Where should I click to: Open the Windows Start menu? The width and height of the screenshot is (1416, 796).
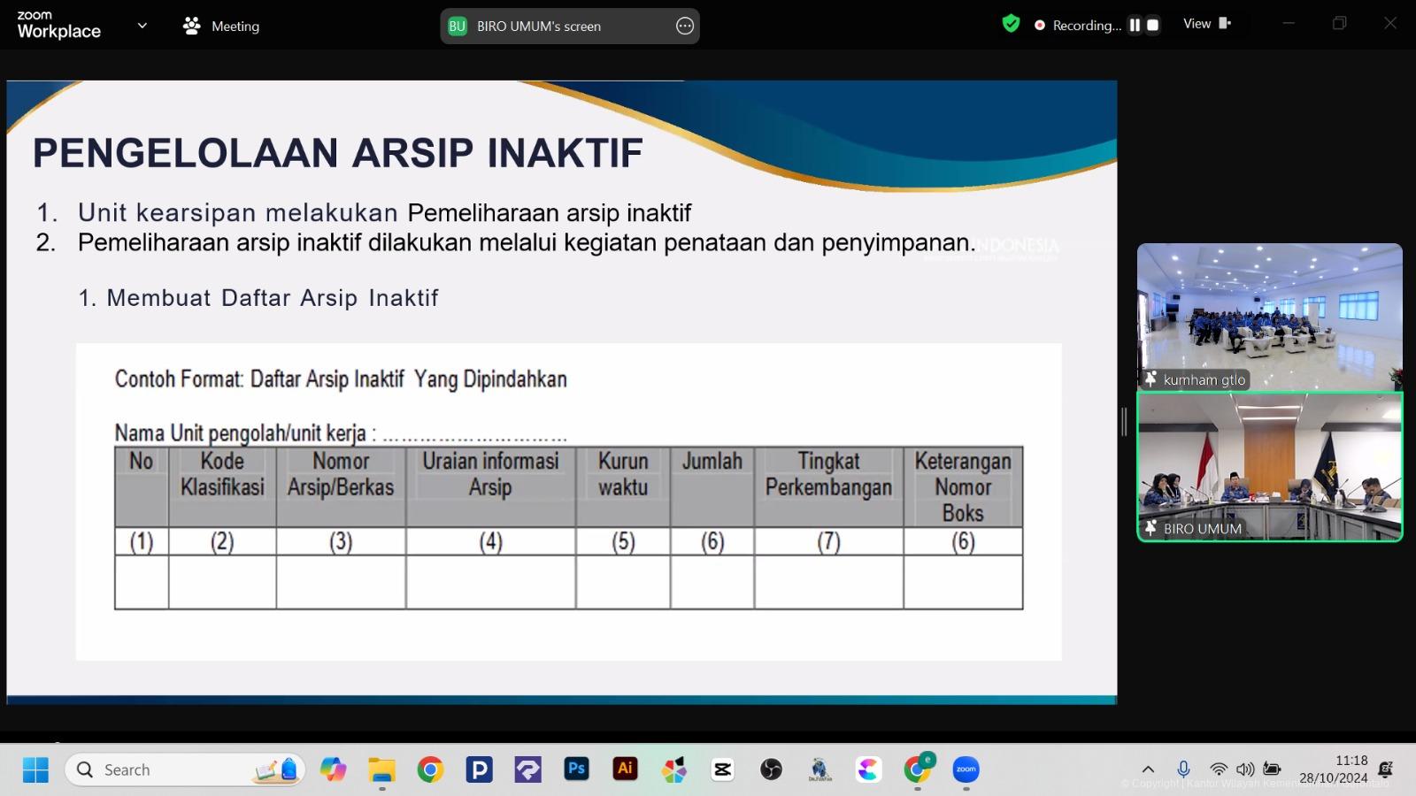click(x=35, y=769)
